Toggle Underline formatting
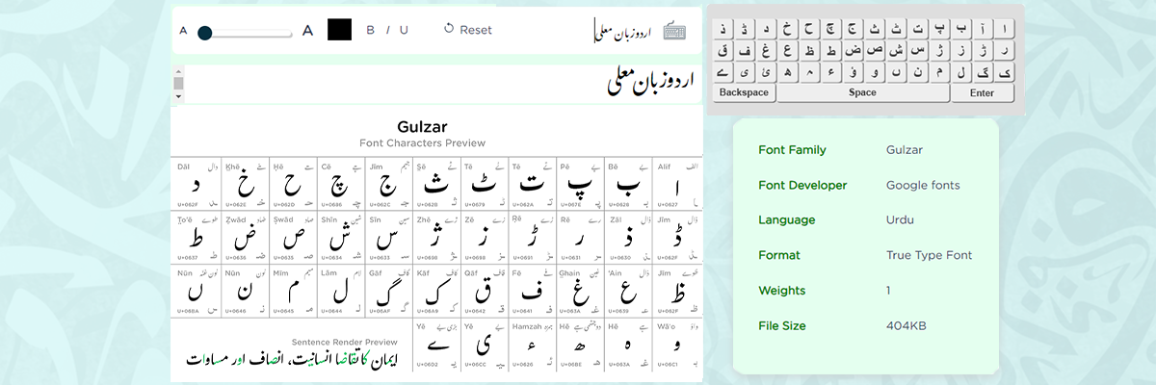This screenshot has height=385, width=1156. [404, 30]
